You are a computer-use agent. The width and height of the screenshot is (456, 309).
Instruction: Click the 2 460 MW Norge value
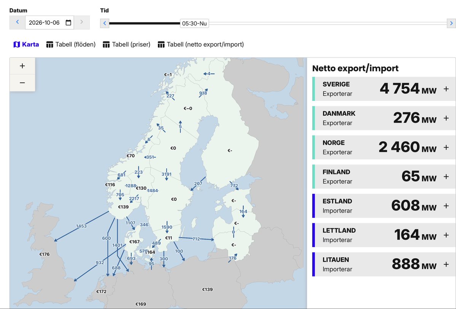click(407, 147)
